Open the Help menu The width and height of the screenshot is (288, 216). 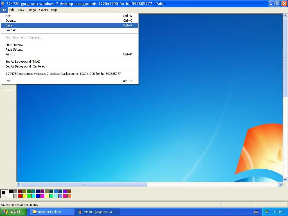54,10
